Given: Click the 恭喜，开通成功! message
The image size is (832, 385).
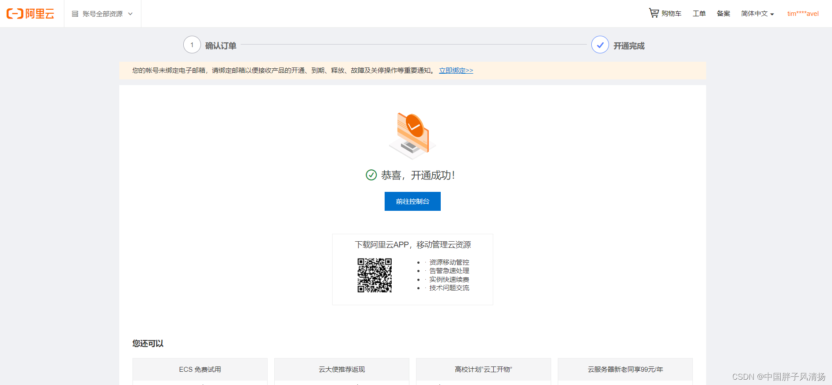Looking at the screenshot, I should 418,176.
